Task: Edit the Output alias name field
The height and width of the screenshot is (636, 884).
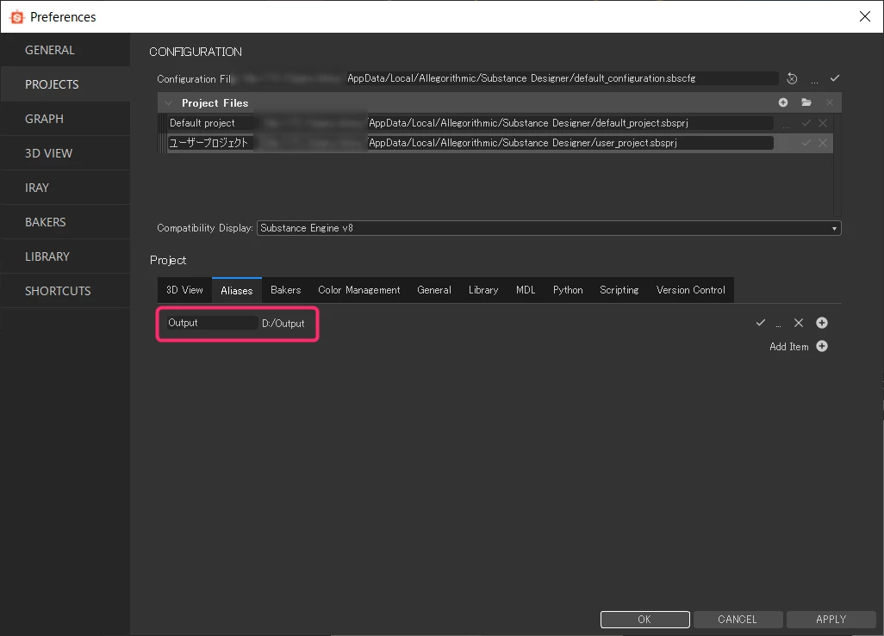Action: click(211, 323)
